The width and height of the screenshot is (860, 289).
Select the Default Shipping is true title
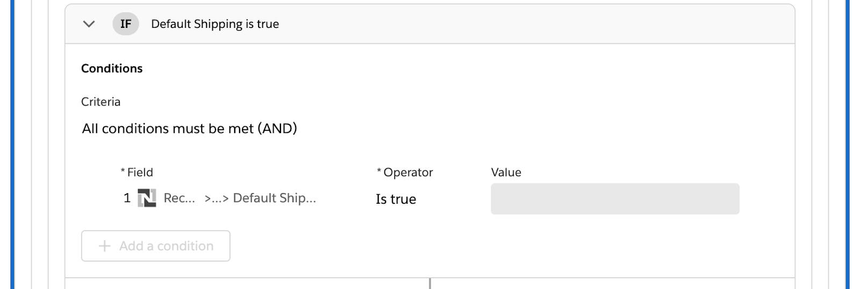(x=215, y=24)
